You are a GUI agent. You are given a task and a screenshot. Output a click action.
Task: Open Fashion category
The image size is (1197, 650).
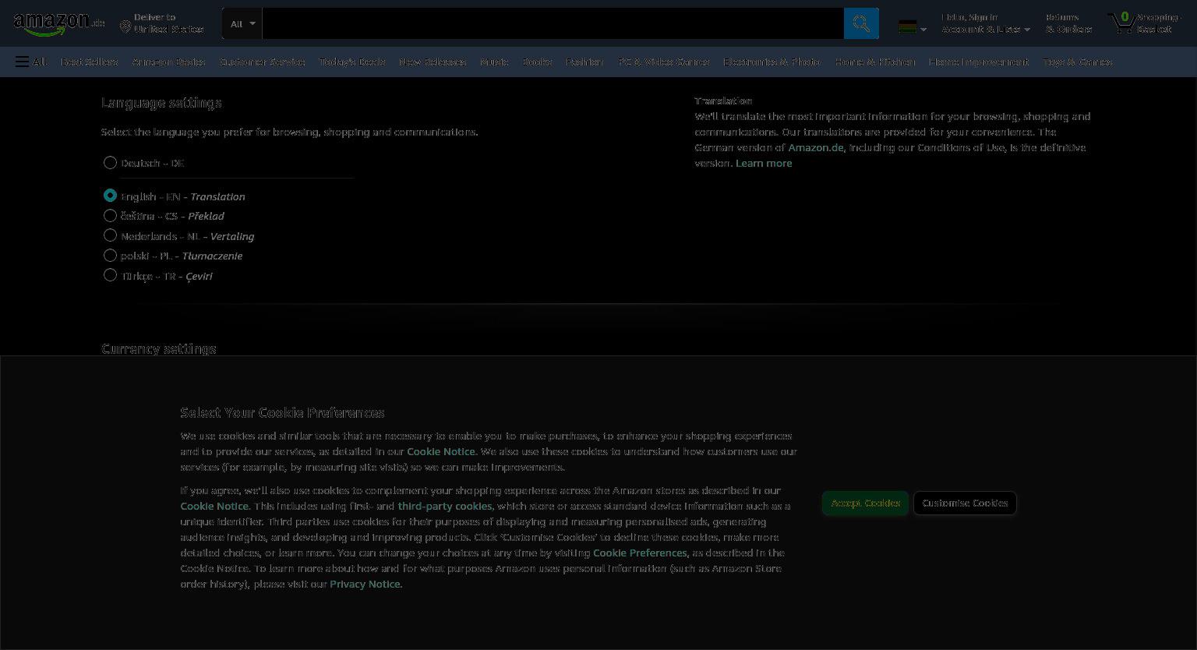[584, 62]
